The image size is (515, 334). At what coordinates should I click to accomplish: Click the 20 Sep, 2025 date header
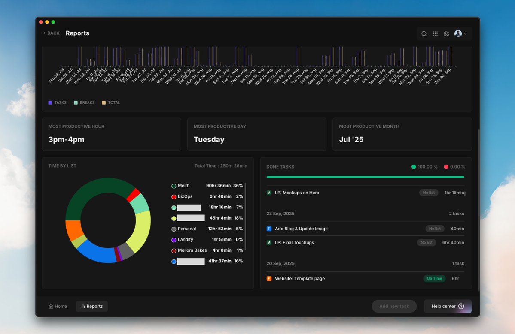click(280, 264)
